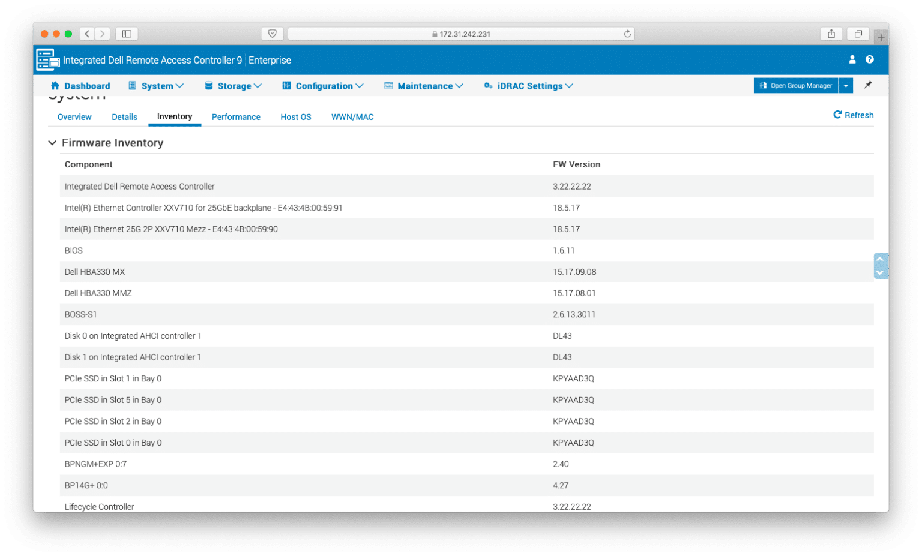Viewport: 922px width, 556px height.
Task: Collapse the Firmware Inventory section
Action: tap(52, 143)
